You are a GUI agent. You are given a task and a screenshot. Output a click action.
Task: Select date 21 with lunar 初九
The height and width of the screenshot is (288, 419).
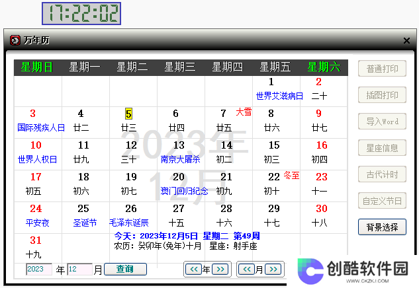(228, 184)
